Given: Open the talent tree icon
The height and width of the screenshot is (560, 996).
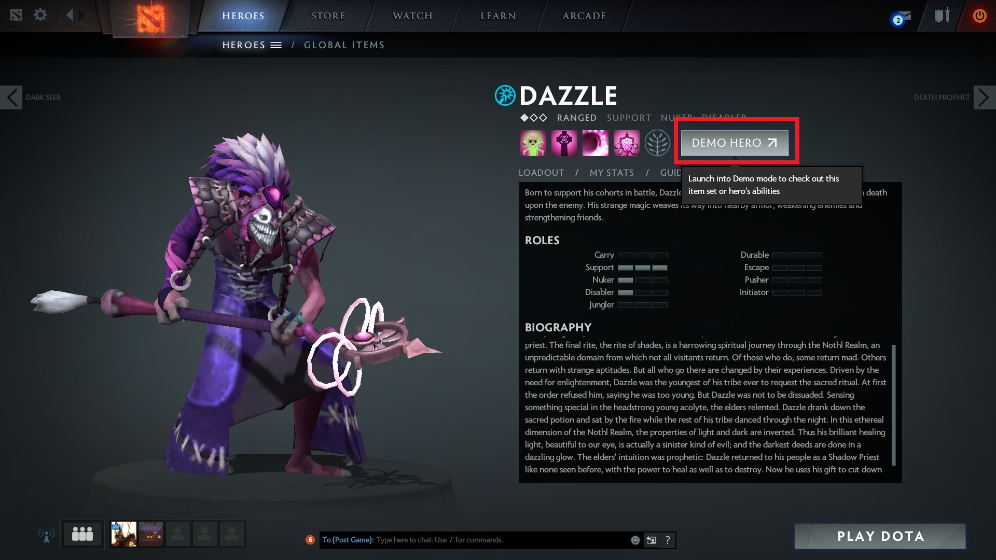Looking at the screenshot, I should click(657, 143).
